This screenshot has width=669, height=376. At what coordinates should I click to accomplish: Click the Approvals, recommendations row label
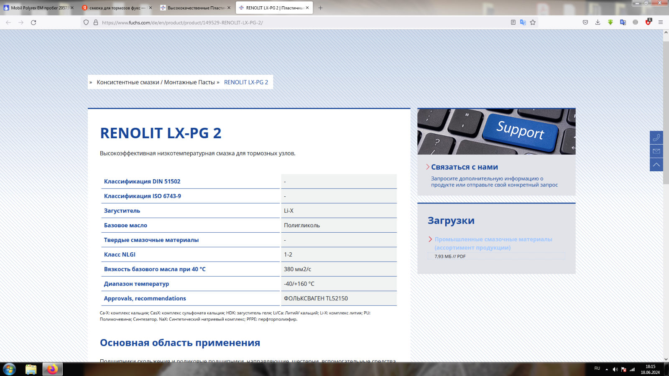click(x=145, y=298)
